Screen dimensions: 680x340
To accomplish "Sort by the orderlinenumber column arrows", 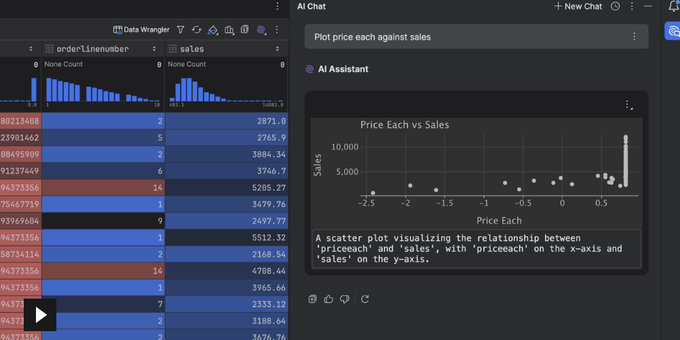I will pos(155,49).
